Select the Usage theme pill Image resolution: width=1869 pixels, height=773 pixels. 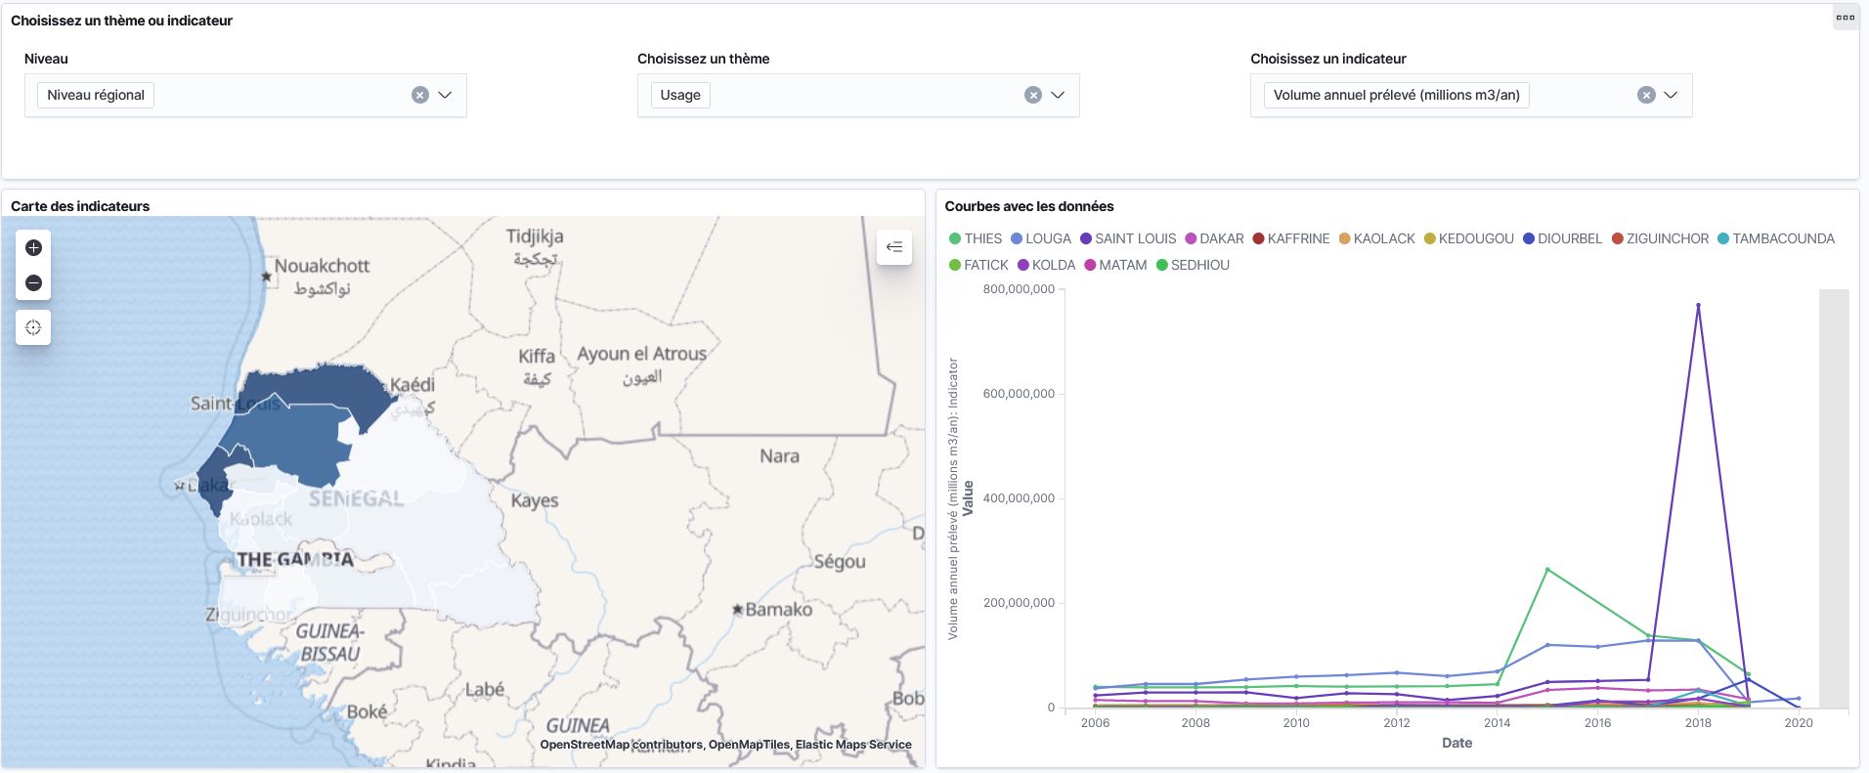680,95
